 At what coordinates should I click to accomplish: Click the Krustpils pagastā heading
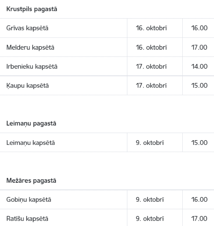[32, 9]
